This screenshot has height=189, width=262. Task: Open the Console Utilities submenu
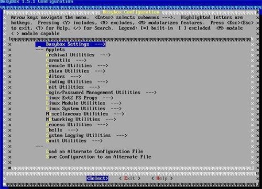click(x=77, y=66)
